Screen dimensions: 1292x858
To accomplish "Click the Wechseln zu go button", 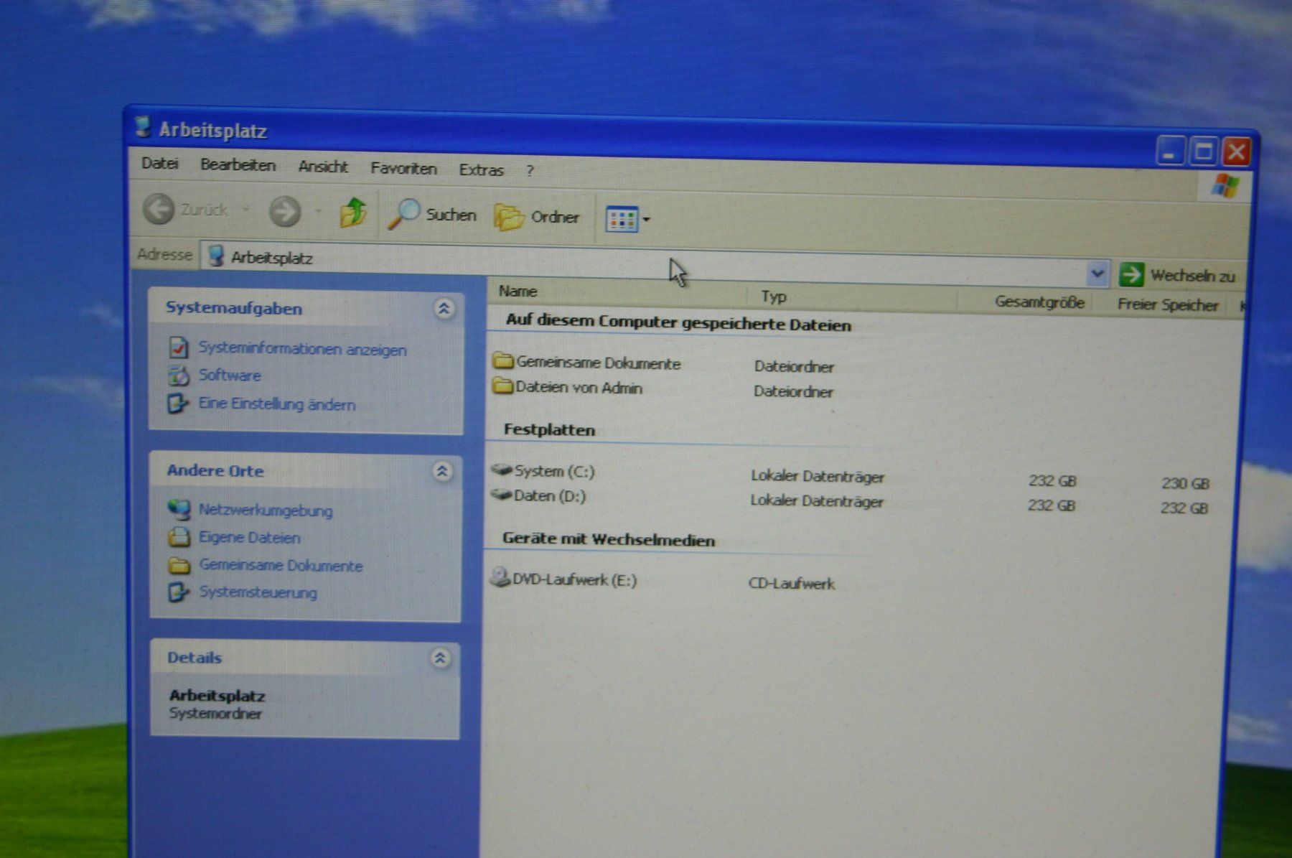I will [1178, 275].
